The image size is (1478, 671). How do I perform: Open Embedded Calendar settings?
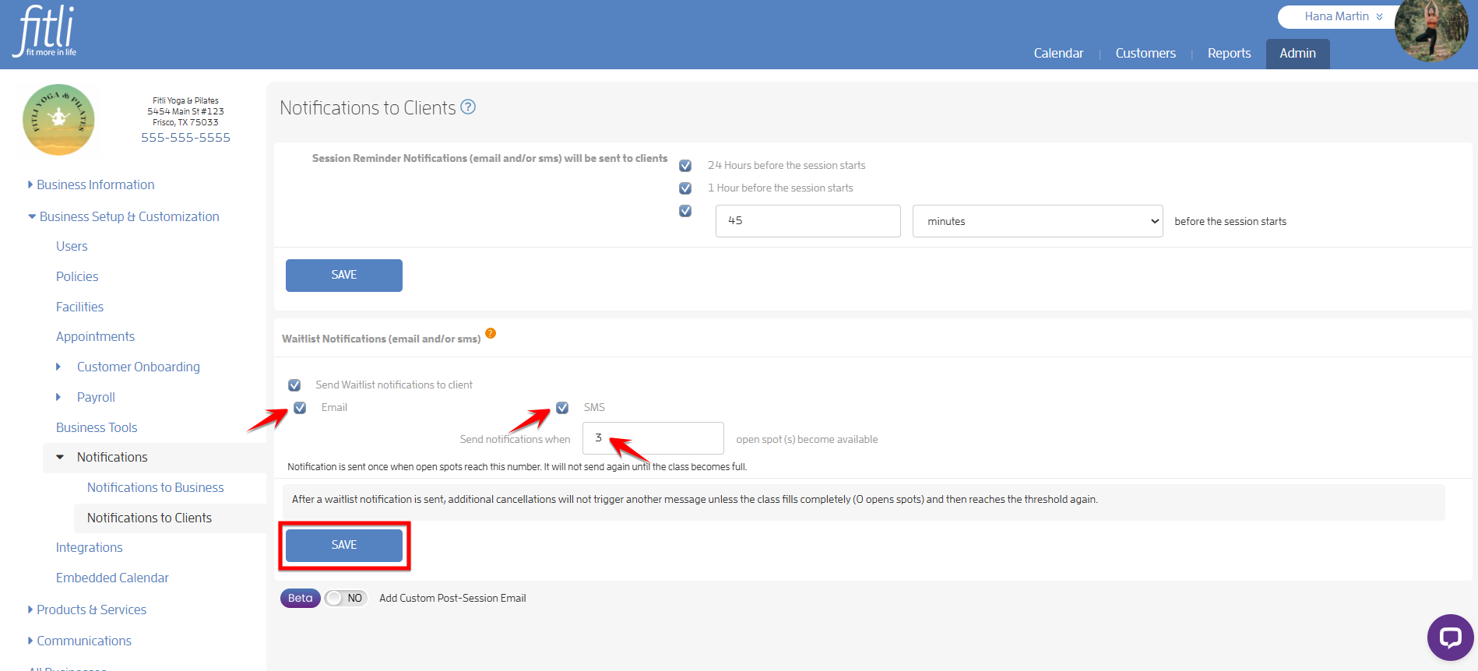(112, 578)
